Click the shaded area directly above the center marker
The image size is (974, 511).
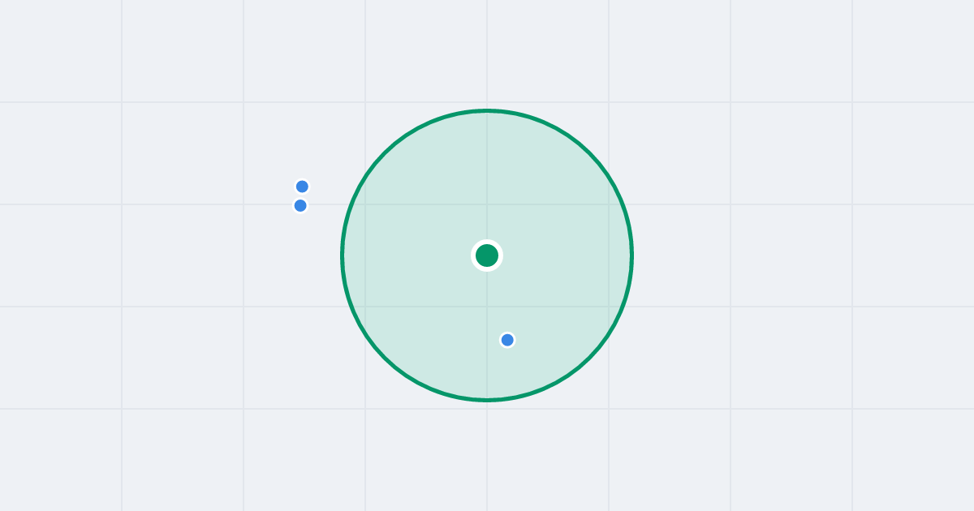pos(487,178)
